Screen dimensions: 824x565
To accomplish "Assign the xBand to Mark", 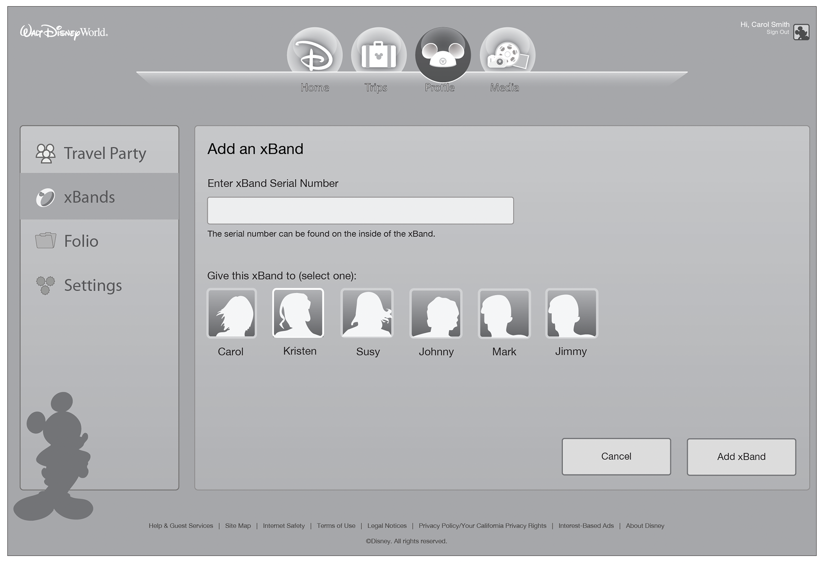I will [x=504, y=313].
